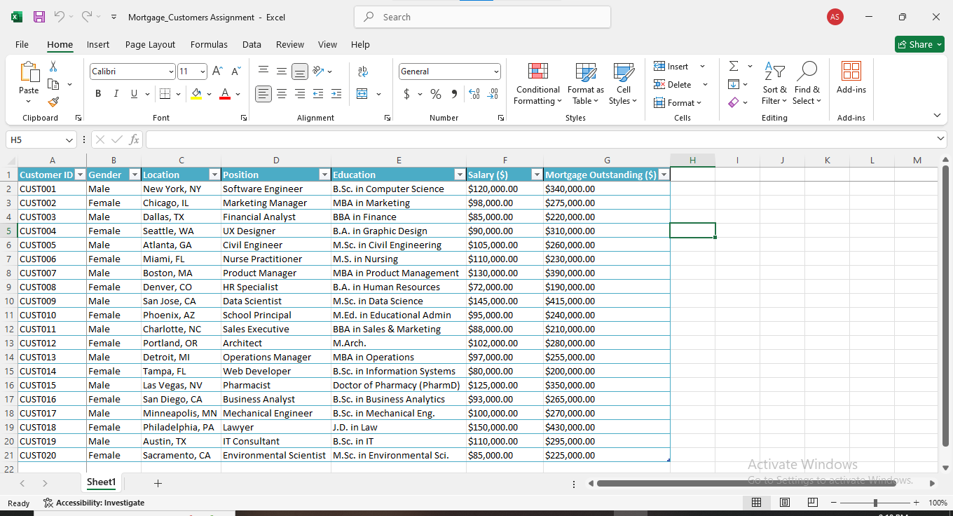
Task: Click the Format Painter icon
Action: point(53,102)
